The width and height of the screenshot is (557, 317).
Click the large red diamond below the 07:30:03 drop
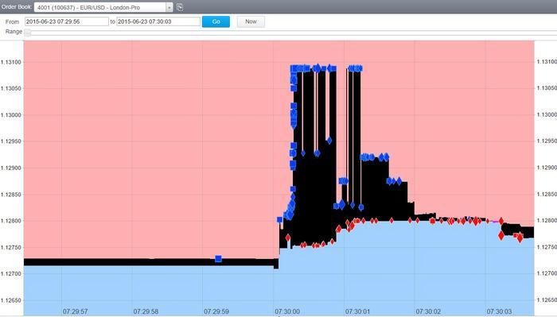(501, 235)
